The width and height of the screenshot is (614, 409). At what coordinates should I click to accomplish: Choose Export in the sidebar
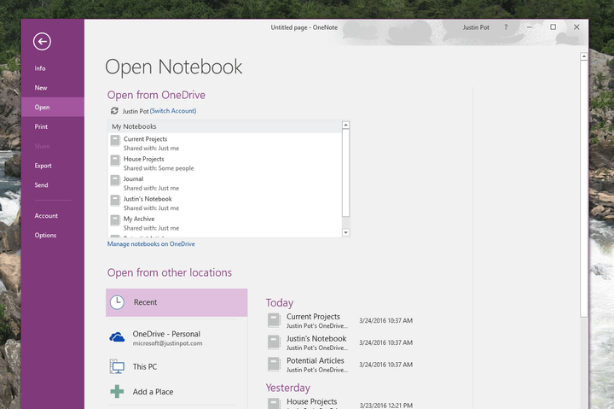pos(43,166)
